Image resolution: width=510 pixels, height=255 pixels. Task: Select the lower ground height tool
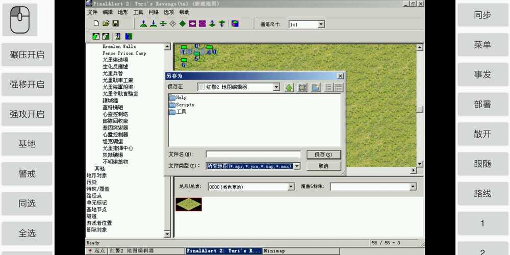click(153, 24)
